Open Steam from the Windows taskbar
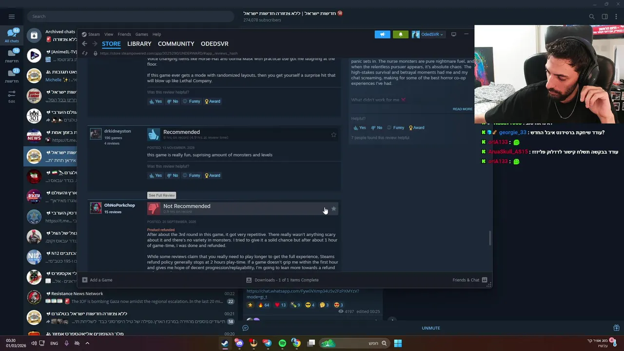The height and width of the screenshot is (351, 624). point(225,343)
